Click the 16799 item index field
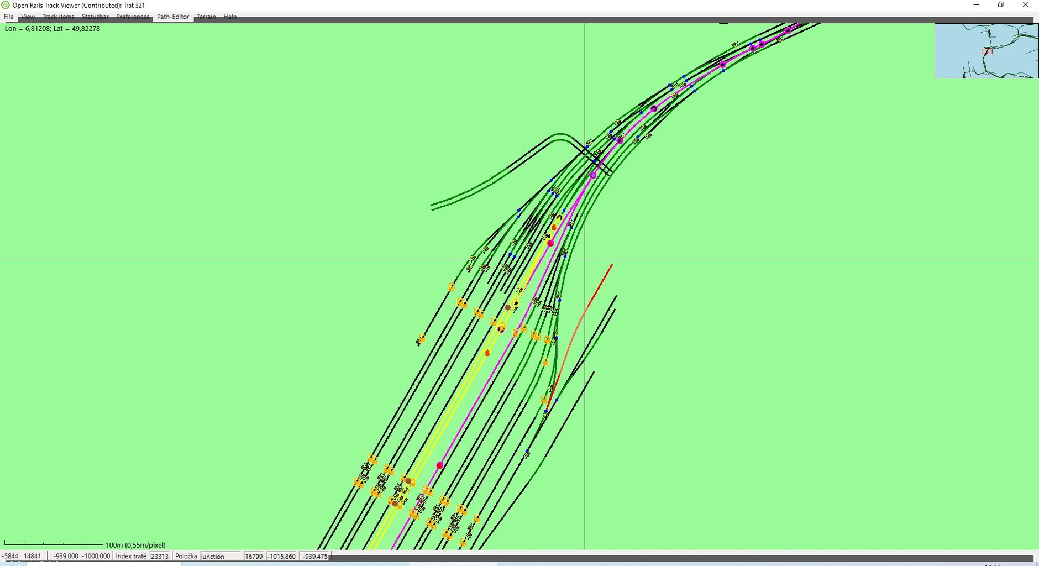This screenshot has width=1039, height=566. tap(254, 556)
